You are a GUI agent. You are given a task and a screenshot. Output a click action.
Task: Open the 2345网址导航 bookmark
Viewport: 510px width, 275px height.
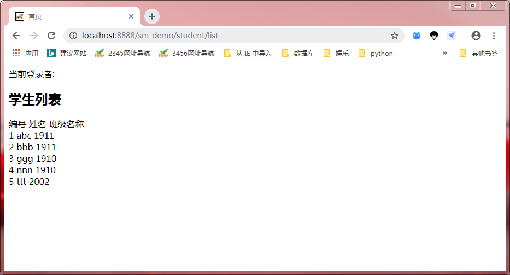[x=122, y=54]
